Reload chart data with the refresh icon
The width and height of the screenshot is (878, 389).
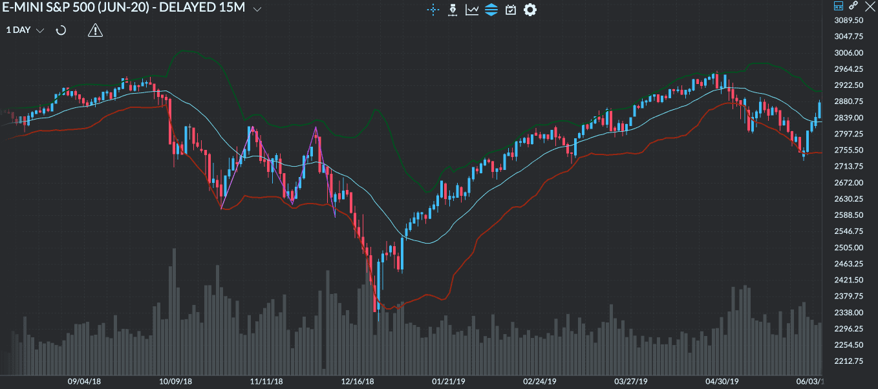click(x=60, y=30)
